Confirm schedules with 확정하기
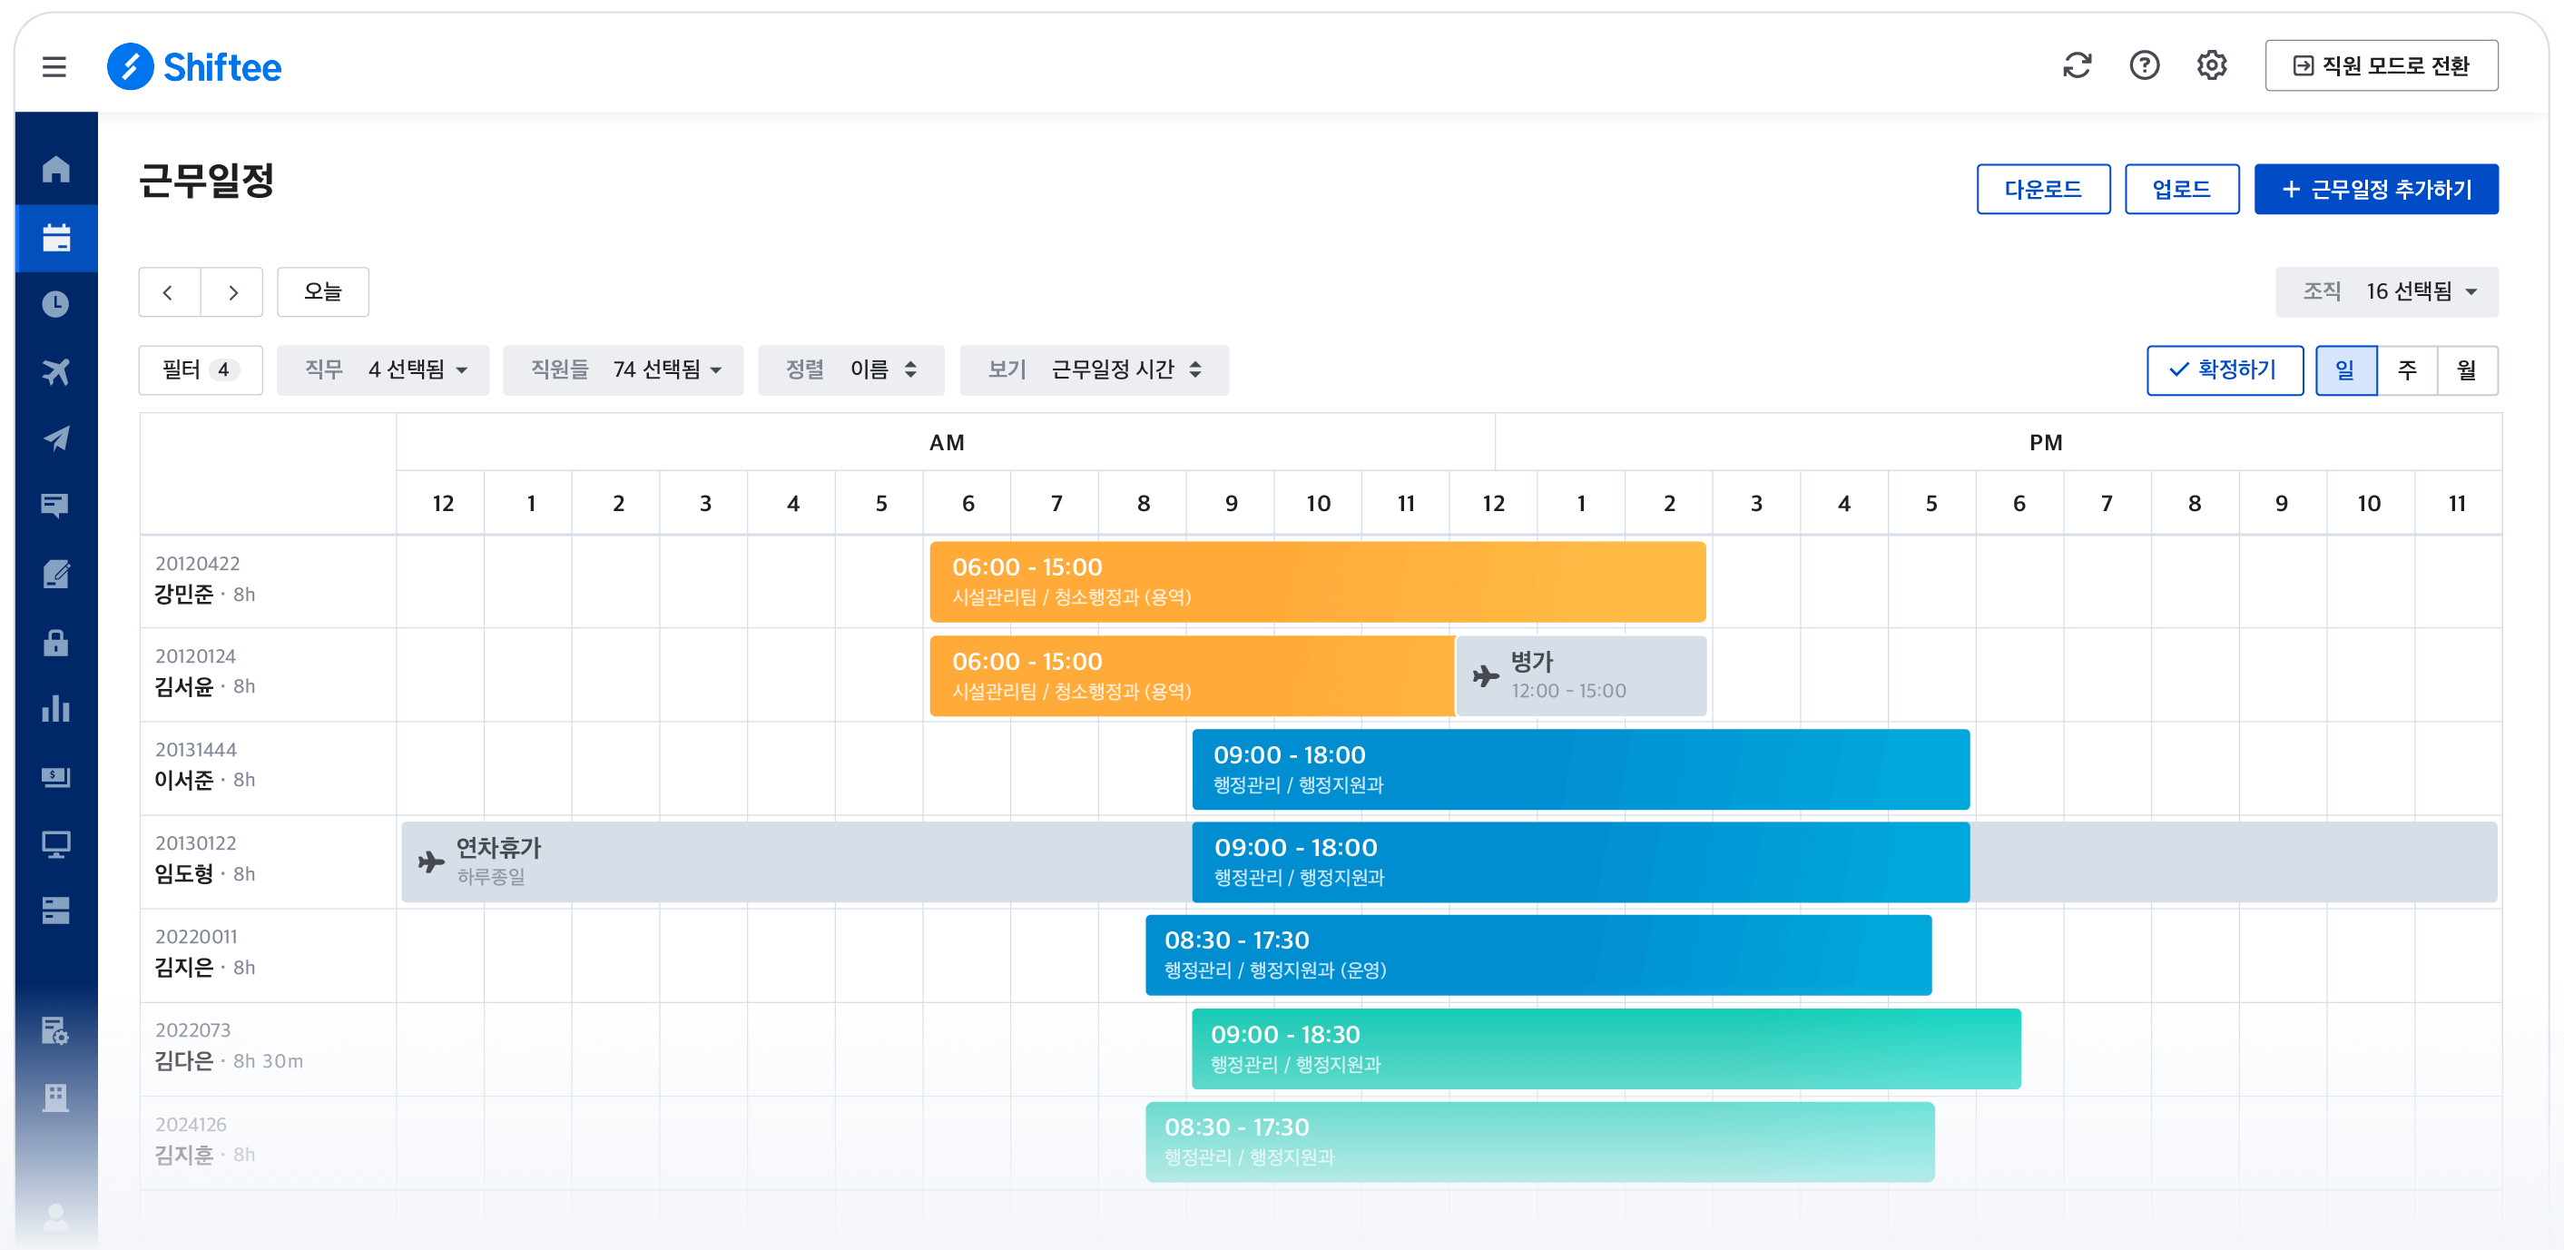Screen dimensions: 2564x1250 2225,370
